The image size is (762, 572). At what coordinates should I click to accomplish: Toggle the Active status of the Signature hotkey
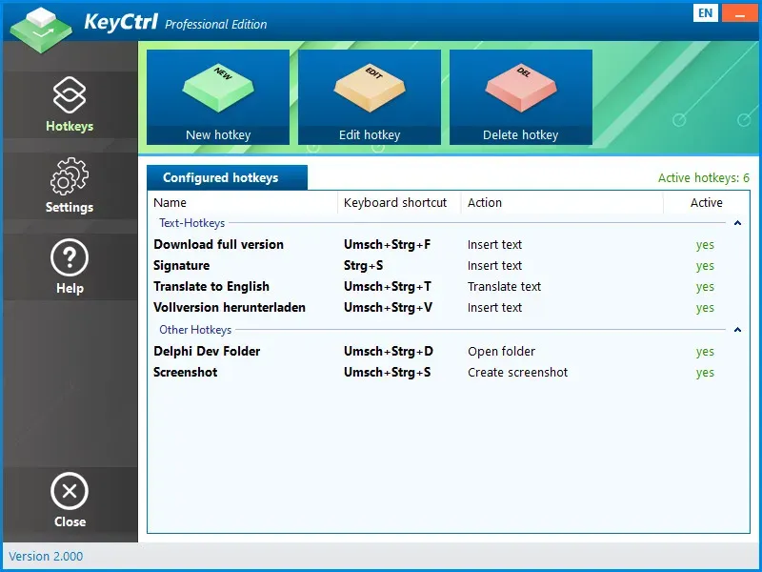click(x=705, y=265)
